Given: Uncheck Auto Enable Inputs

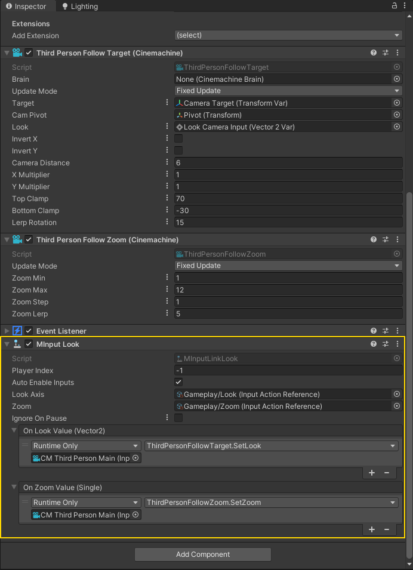Looking at the screenshot, I should [x=178, y=382].
